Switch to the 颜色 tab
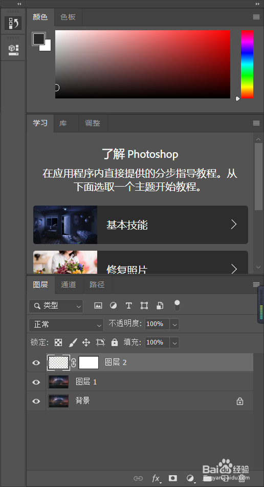 [40, 17]
